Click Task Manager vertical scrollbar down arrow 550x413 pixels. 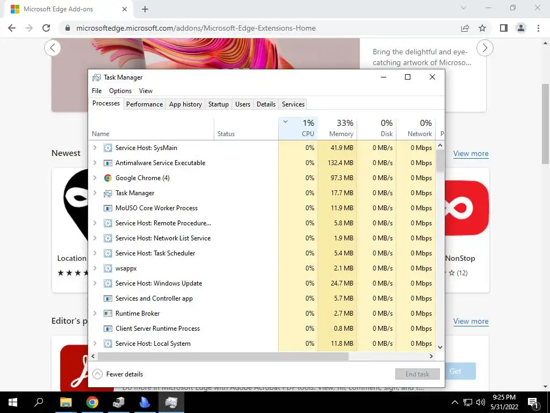(440, 347)
